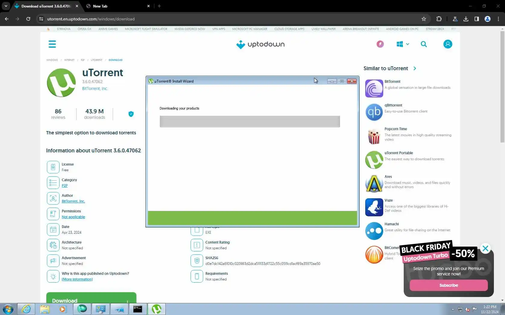
Task: Click the UTORRENT breadcrumb
Action: pyautogui.click(x=96, y=60)
